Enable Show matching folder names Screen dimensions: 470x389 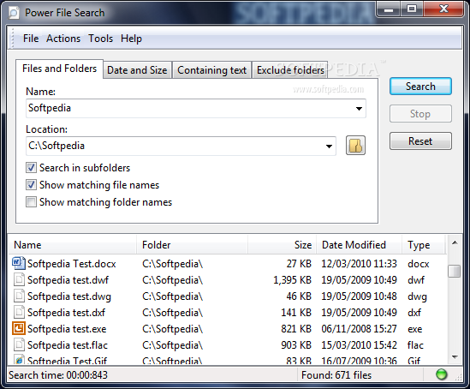click(x=31, y=202)
